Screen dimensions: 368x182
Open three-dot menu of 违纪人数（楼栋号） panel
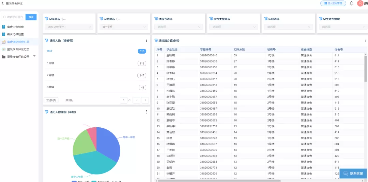click(x=147, y=40)
